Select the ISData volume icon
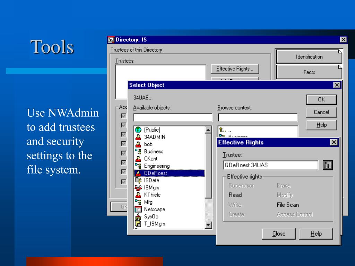Screen dimensions: 355x266 (138, 180)
